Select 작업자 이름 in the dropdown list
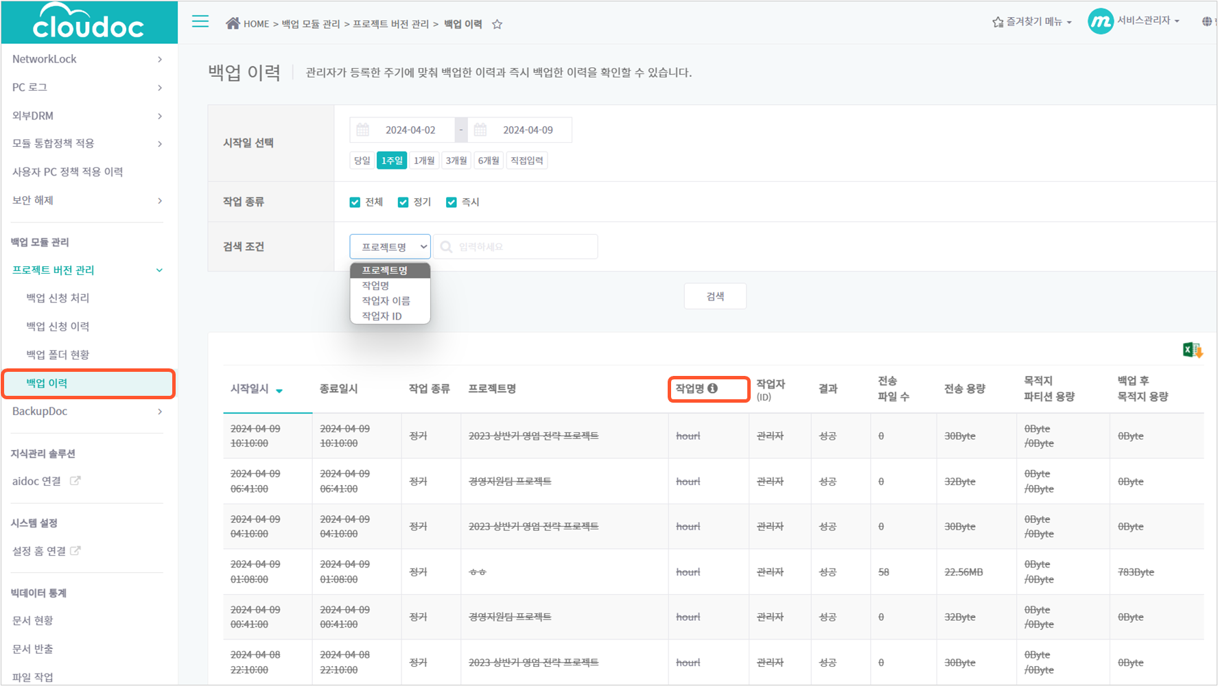The height and width of the screenshot is (686, 1218). pos(390,300)
